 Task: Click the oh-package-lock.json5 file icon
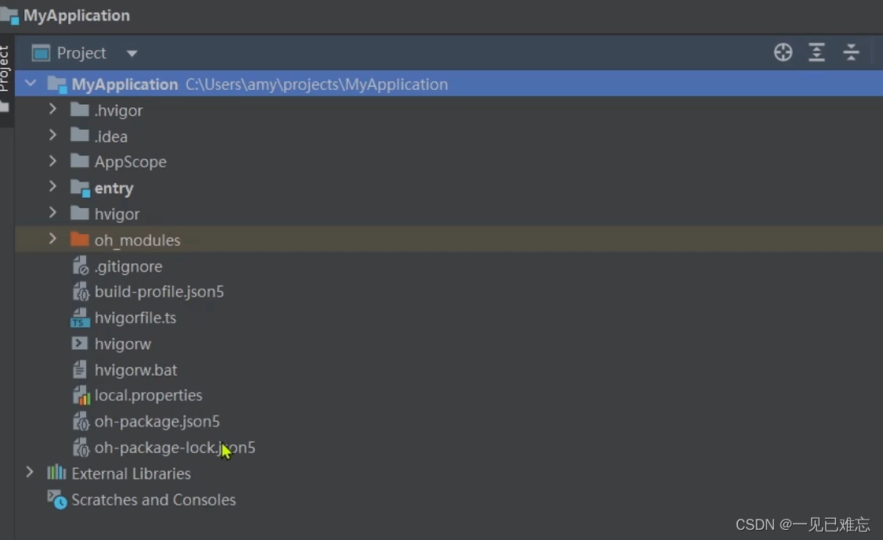pyautogui.click(x=81, y=447)
